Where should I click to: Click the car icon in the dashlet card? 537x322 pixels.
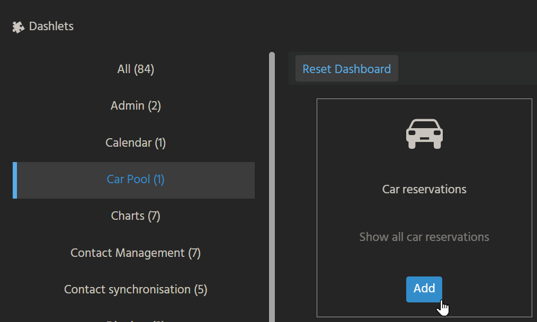(x=424, y=133)
